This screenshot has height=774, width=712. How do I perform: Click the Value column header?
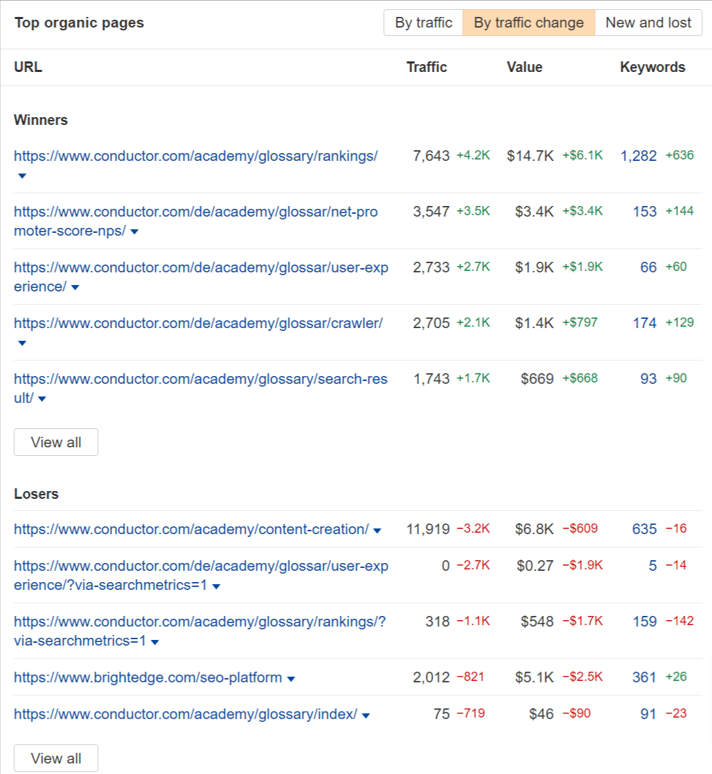point(524,67)
